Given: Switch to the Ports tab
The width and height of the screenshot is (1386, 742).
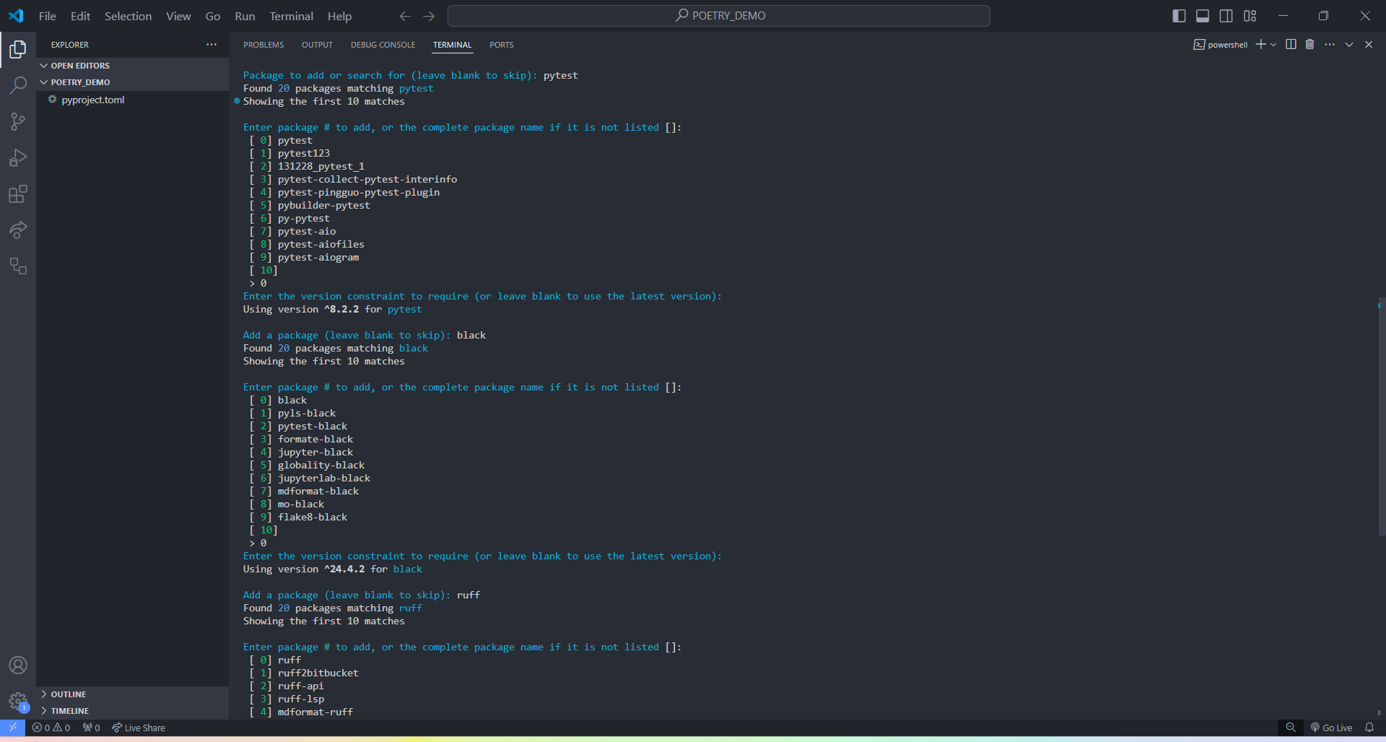Looking at the screenshot, I should click(501, 45).
